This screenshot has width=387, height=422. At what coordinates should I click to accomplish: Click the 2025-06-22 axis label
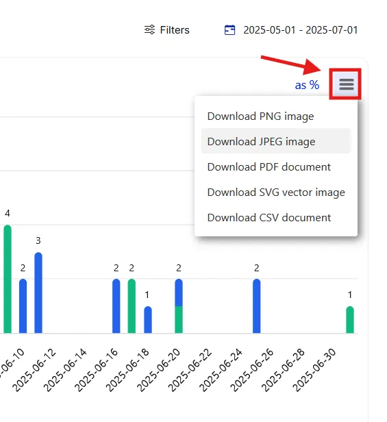click(x=190, y=370)
